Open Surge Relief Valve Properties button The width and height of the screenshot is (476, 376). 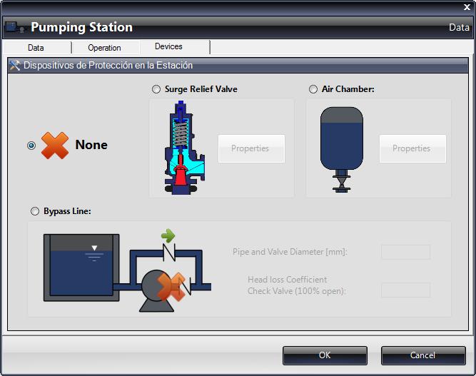pyautogui.click(x=250, y=148)
